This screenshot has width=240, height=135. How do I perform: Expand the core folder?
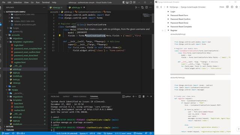13,86
